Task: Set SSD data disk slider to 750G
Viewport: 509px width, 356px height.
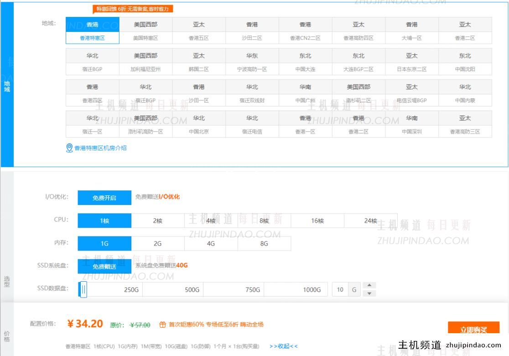Action: 253,289
